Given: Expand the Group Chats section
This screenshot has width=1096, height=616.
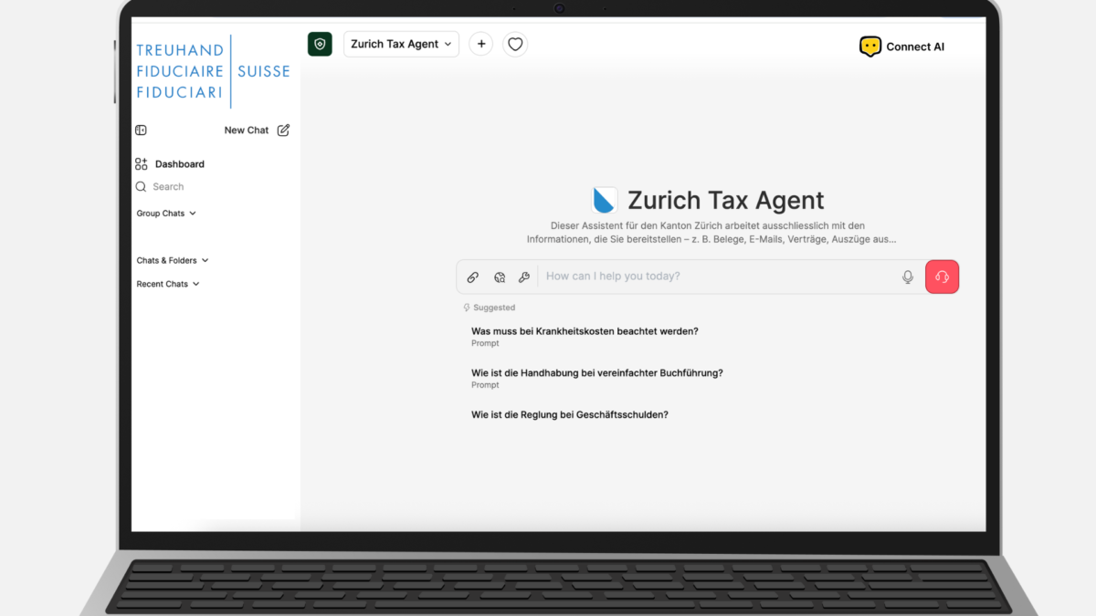Looking at the screenshot, I should 166,214.
